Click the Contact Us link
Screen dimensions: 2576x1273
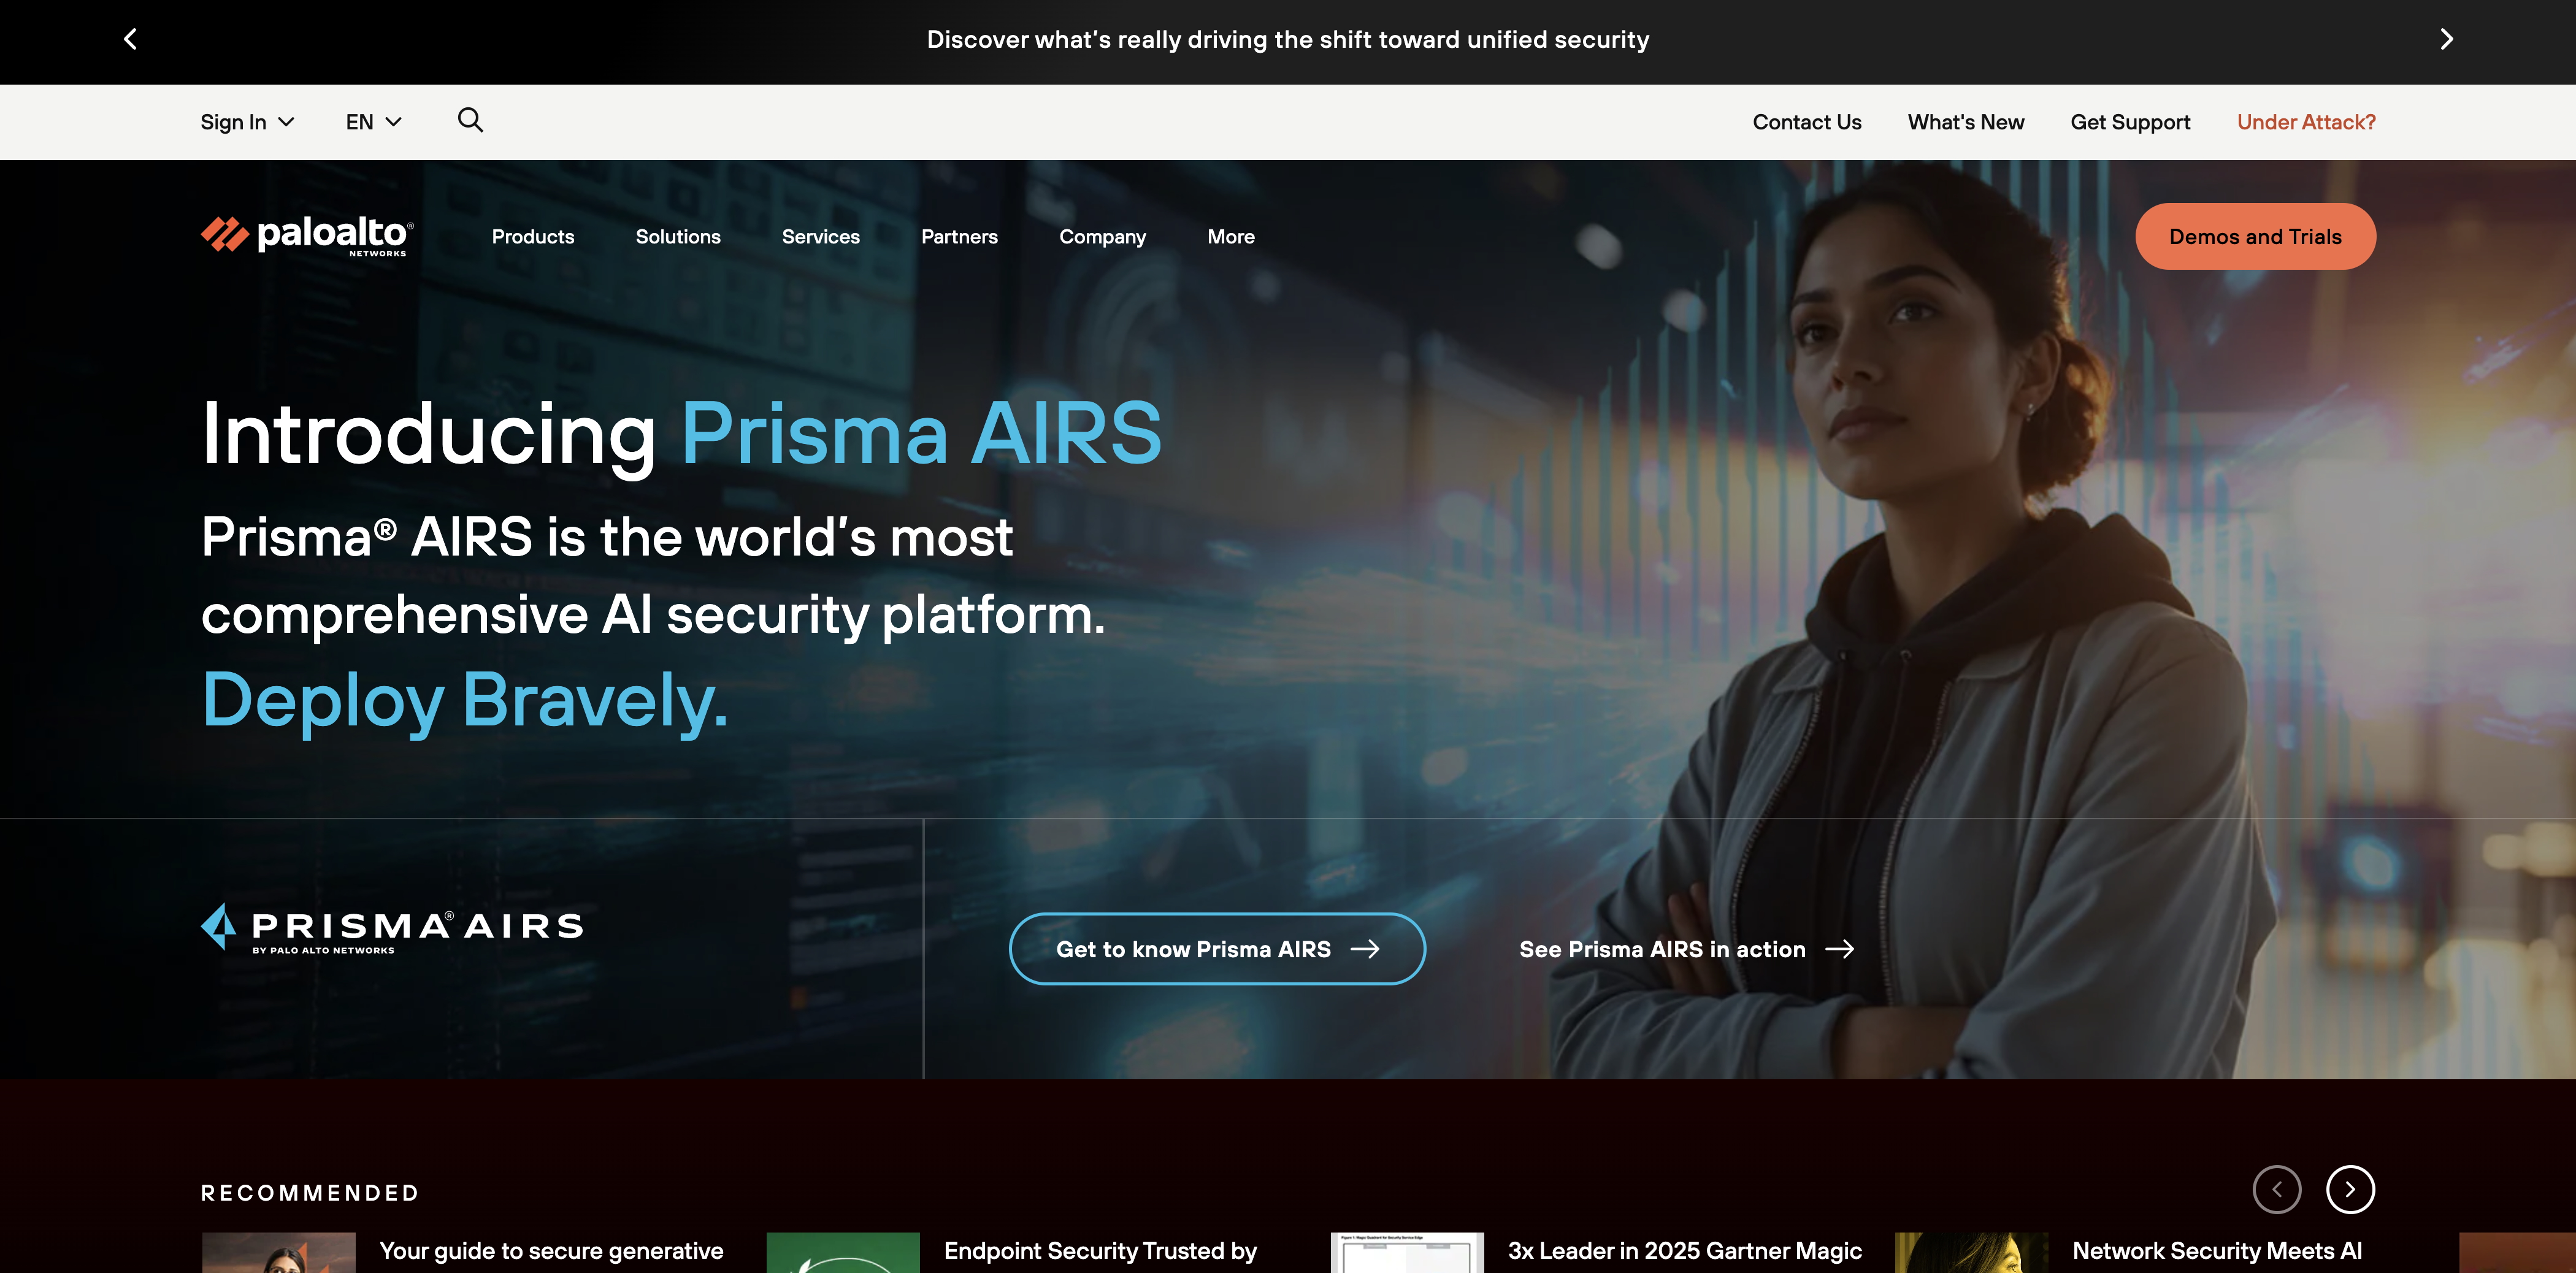(1807, 122)
